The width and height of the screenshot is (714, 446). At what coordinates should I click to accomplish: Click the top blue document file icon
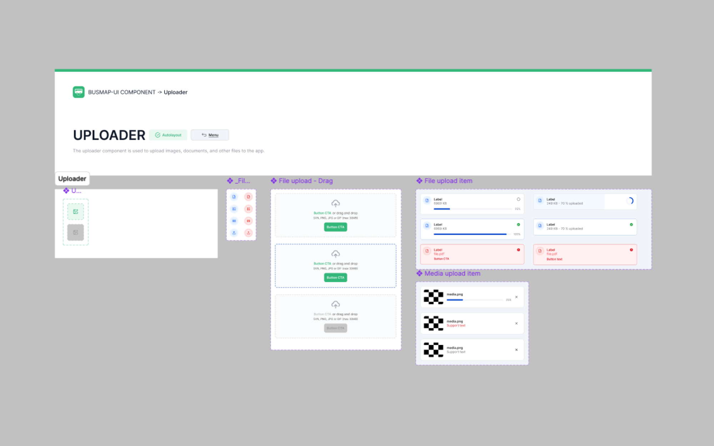(x=234, y=197)
